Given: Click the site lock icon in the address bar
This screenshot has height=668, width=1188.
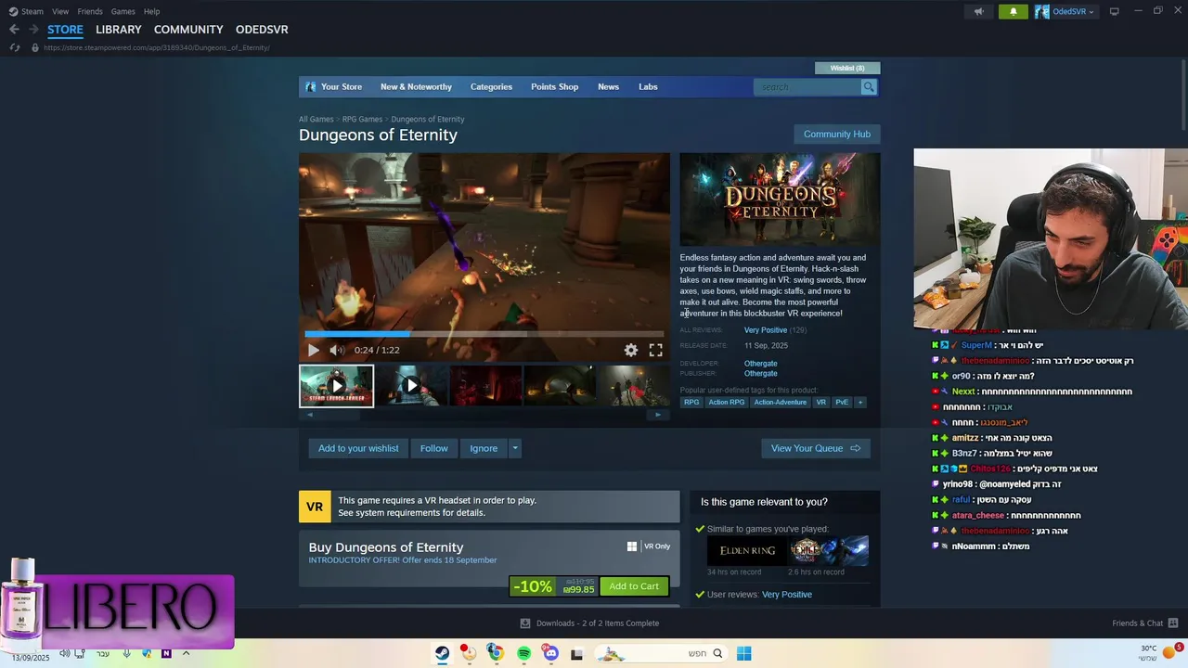Looking at the screenshot, I should tap(35, 47).
